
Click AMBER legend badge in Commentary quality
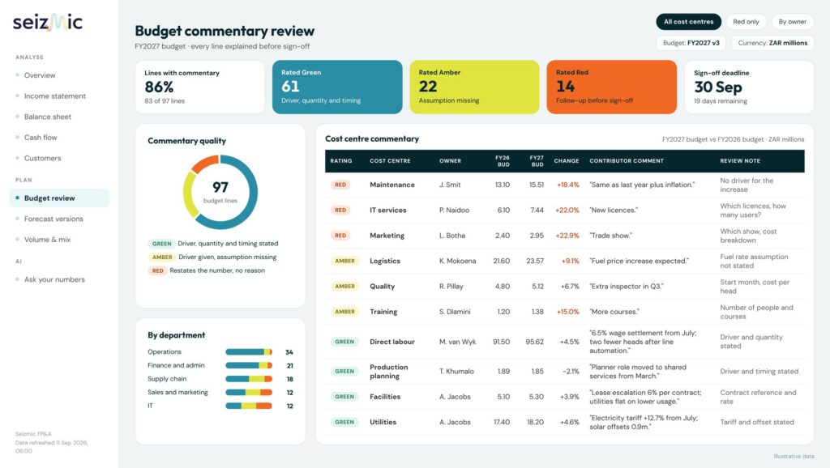[x=162, y=257]
